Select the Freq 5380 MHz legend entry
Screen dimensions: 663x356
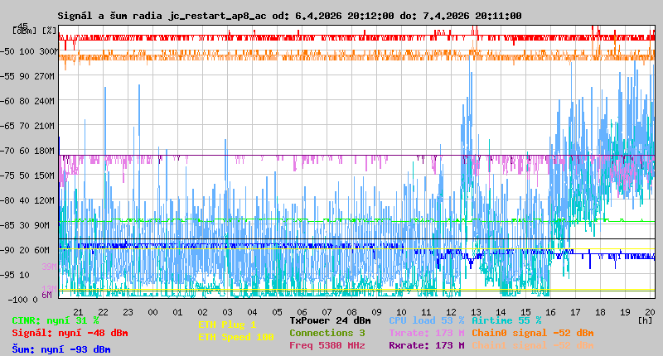coord(327,345)
